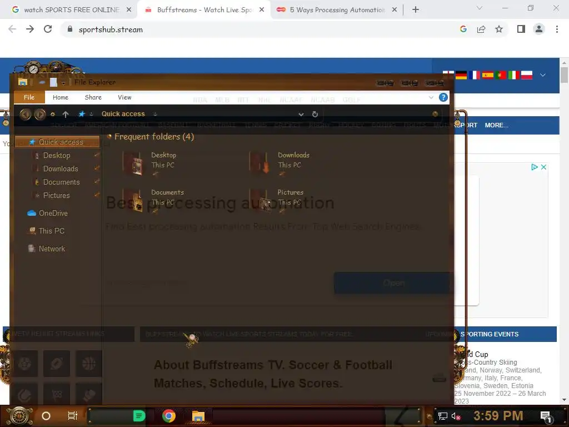569x427 pixels.
Task: Go up one folder level in File Explorer
Action: pyautogui.click(x=66, y=114)
